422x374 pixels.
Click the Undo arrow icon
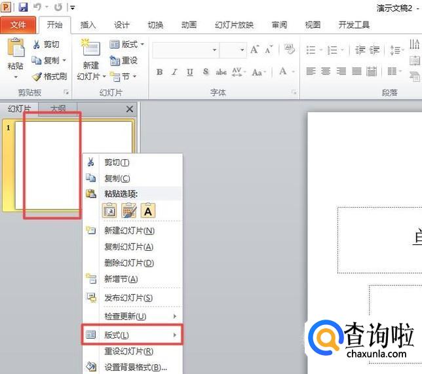click(37, 7)
